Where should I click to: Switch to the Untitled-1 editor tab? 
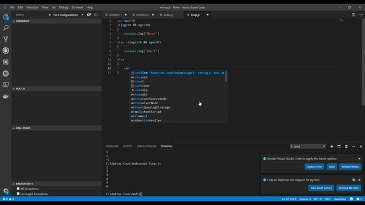[115, 15]
